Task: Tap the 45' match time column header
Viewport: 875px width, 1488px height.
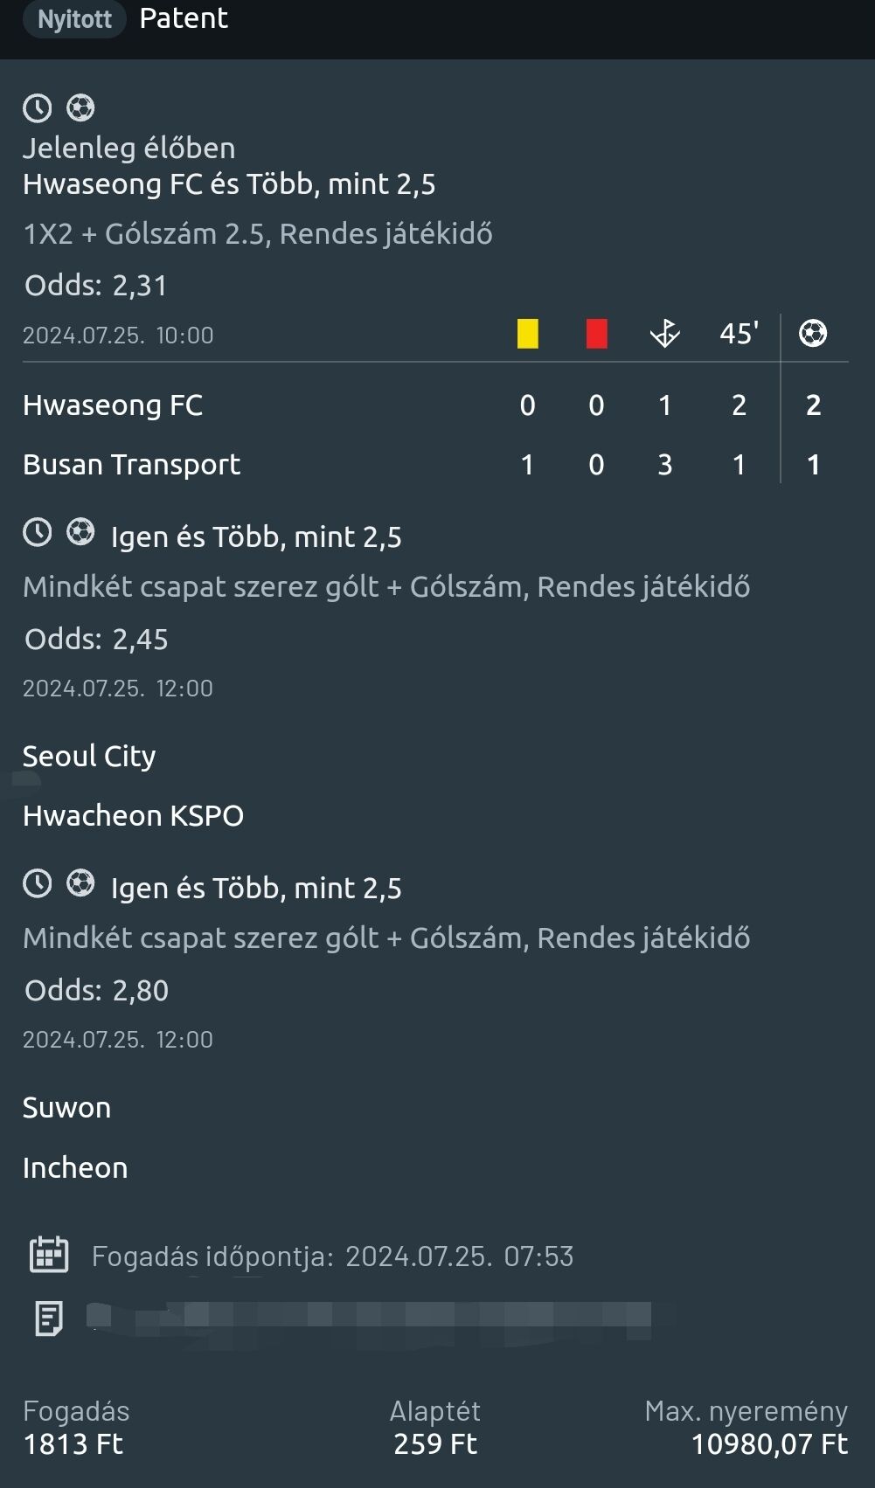Action: [x=739, y=334]
